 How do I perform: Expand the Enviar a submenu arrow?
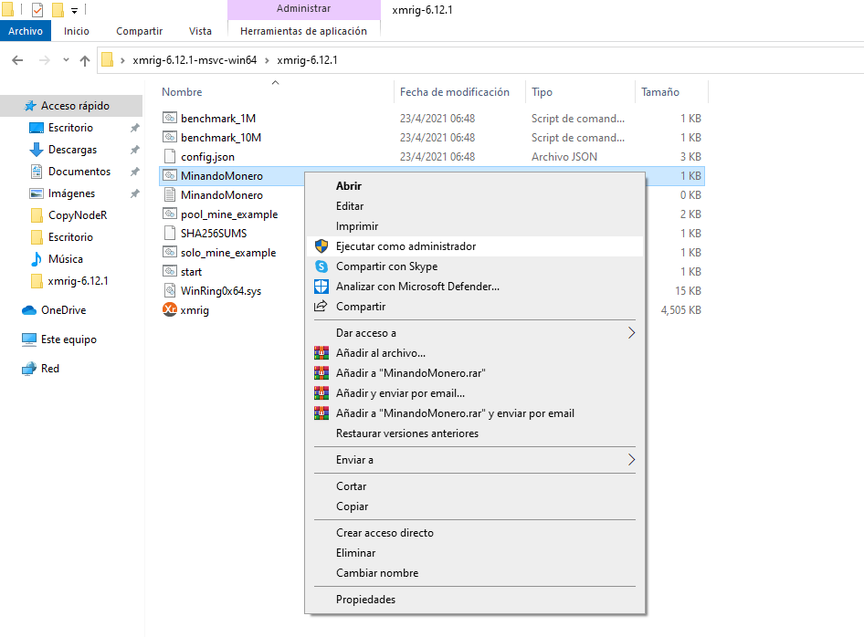(x=630, y=460)
